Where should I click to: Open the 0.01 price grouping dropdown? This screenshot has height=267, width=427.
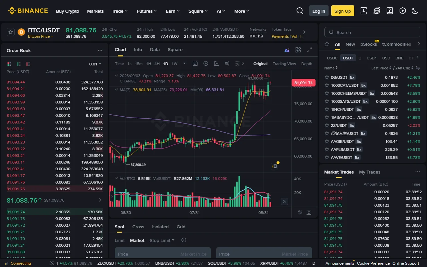tap(95, 64)
